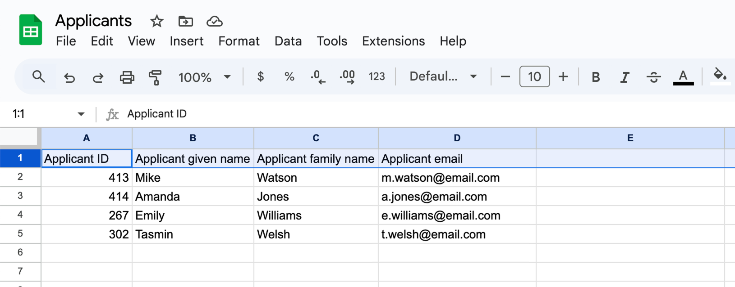Print the spreadsheet
This screenshot has width=735, height=287.
pos(127,77)
